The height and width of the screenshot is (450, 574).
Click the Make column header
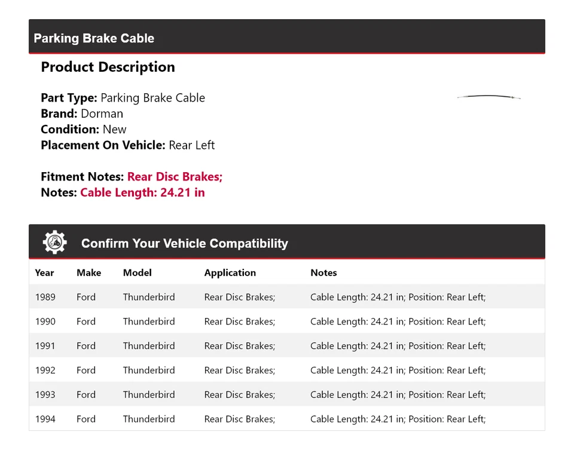pyautogui.click(x=88, y=273)
